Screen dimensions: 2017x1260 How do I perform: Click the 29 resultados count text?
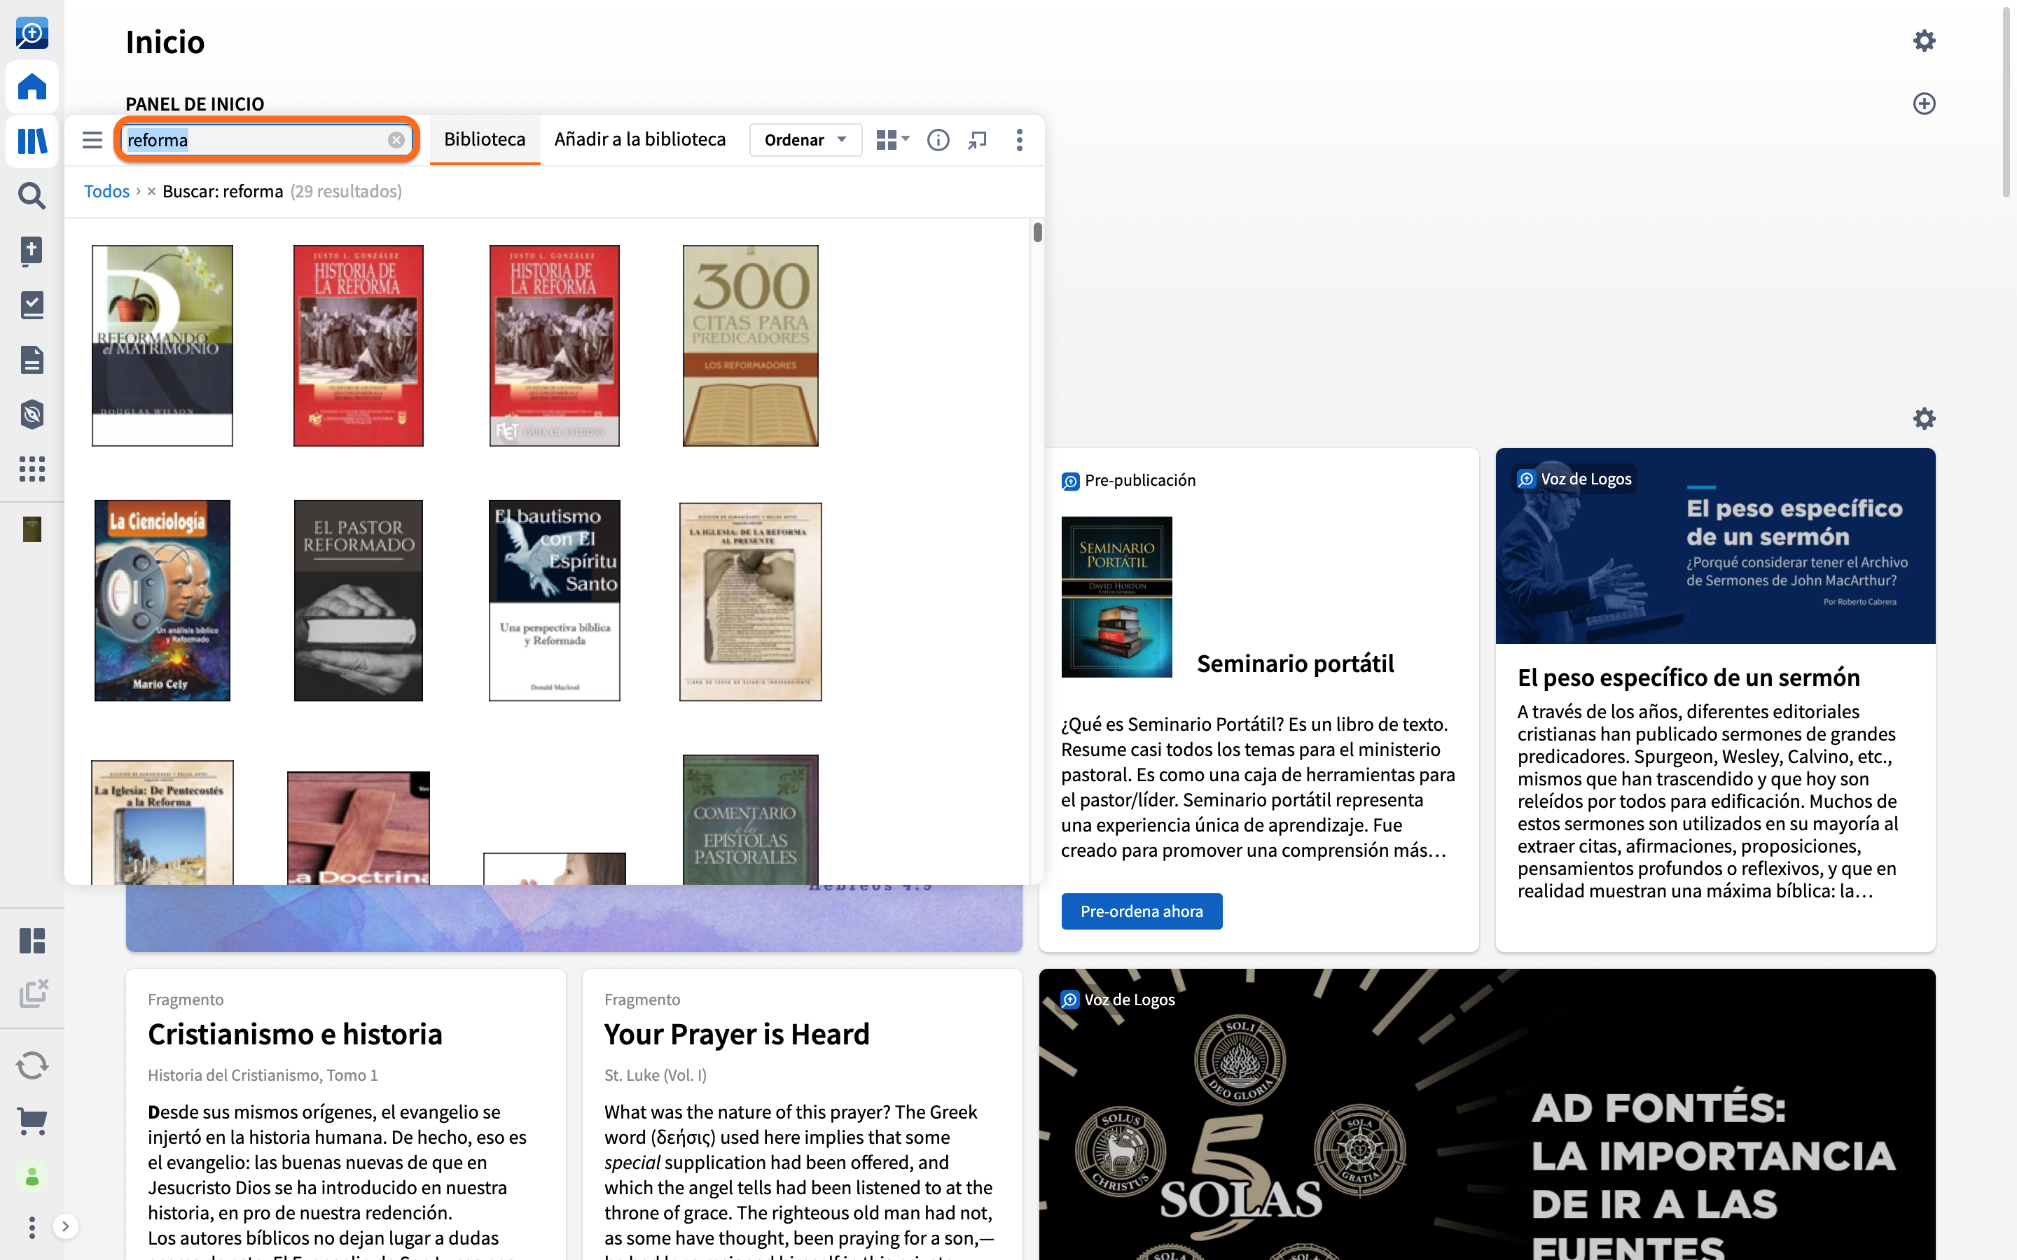click(346, 191)
